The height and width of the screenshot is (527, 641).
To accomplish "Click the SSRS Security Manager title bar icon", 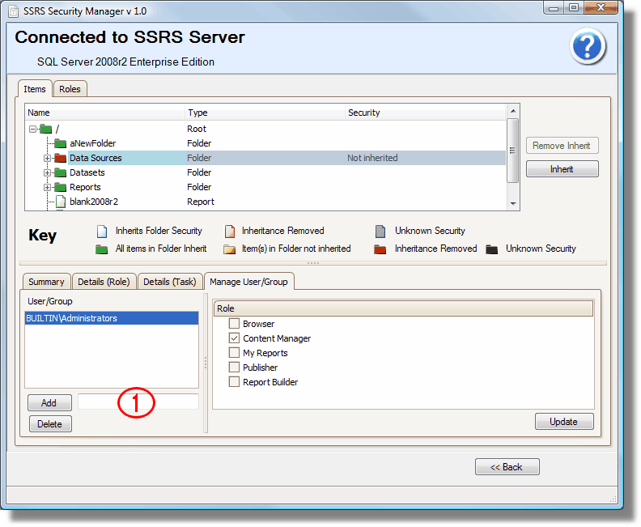I will (14, 11).
